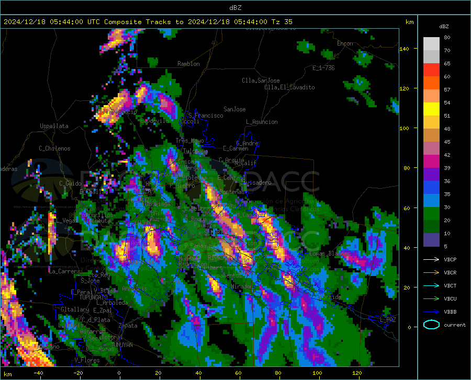This screenshot has width=471, height=380.
Task: Click the 'VBCT' legend label
Action: [450, 285]
